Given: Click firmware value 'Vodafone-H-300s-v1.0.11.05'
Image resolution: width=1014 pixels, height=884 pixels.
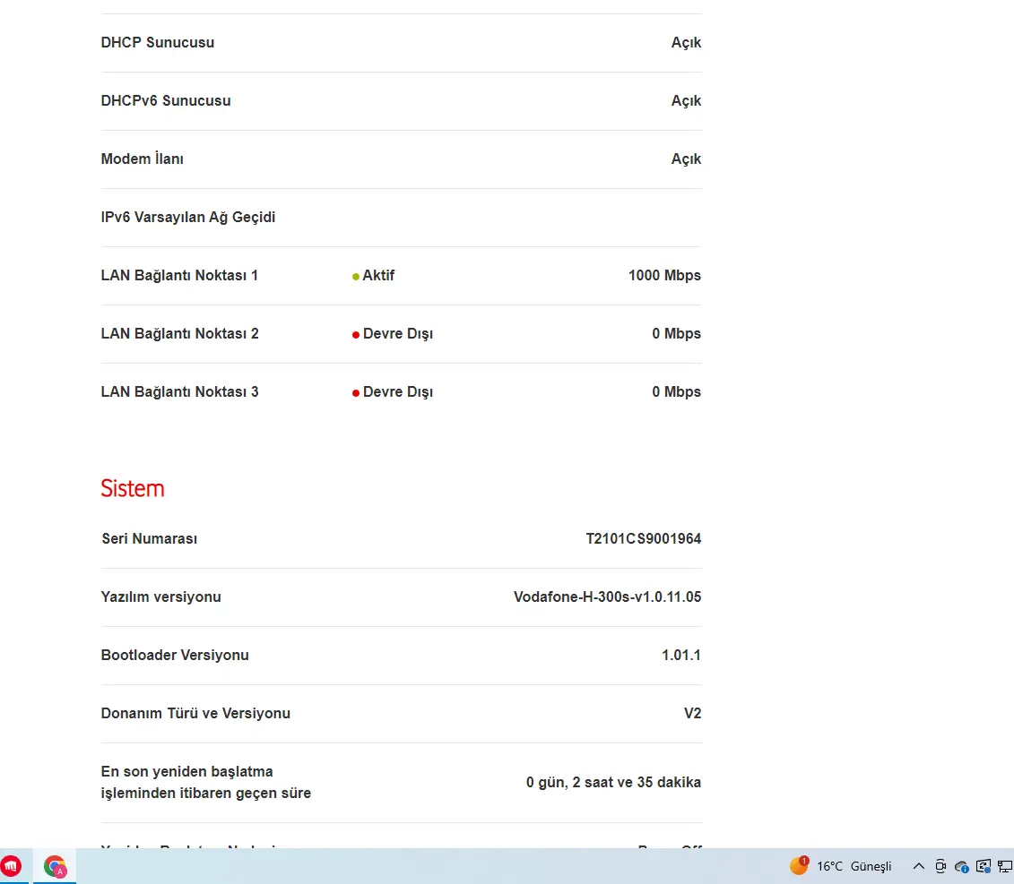Looking at the screenshot, I should pyautogui.click(x=608, y=597).
